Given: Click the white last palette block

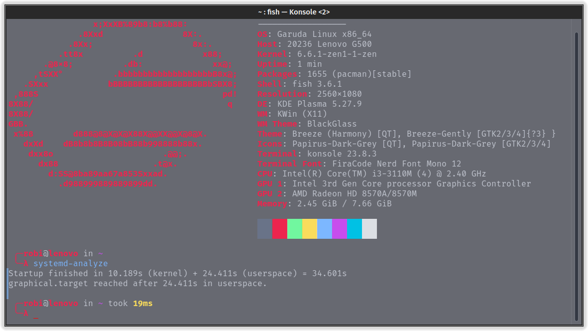Looking at the screenshot, I should [x=369, y=229].
